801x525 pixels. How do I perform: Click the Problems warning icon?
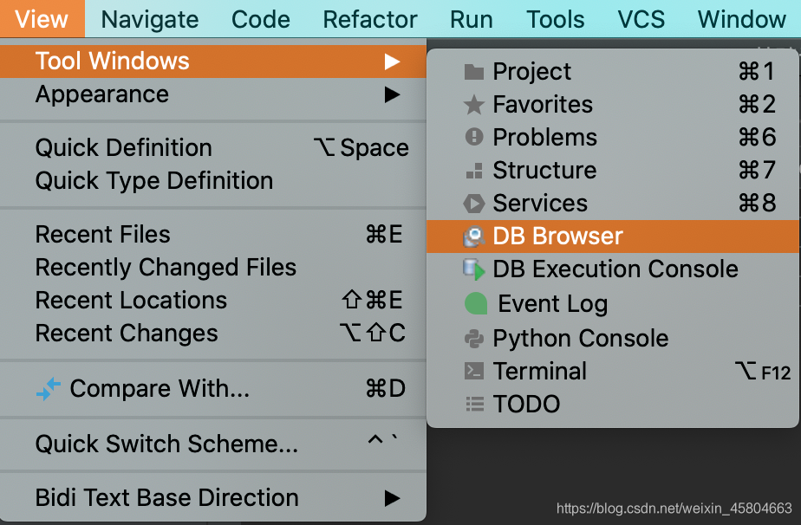[473, 138]
